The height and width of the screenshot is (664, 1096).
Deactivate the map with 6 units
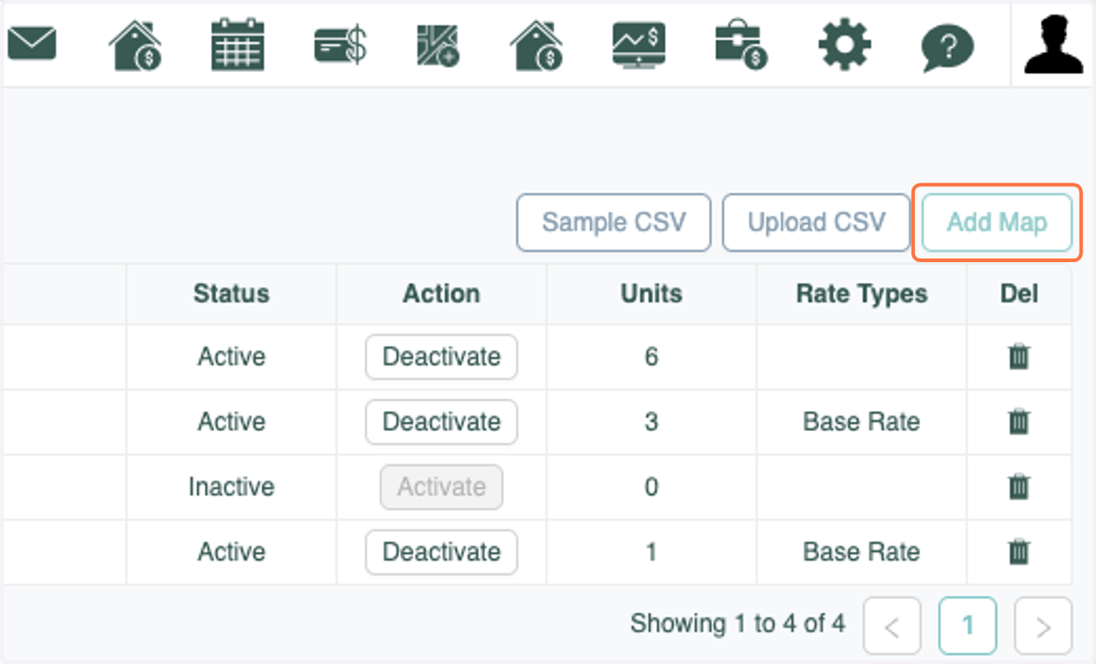(x=441, y=356)
